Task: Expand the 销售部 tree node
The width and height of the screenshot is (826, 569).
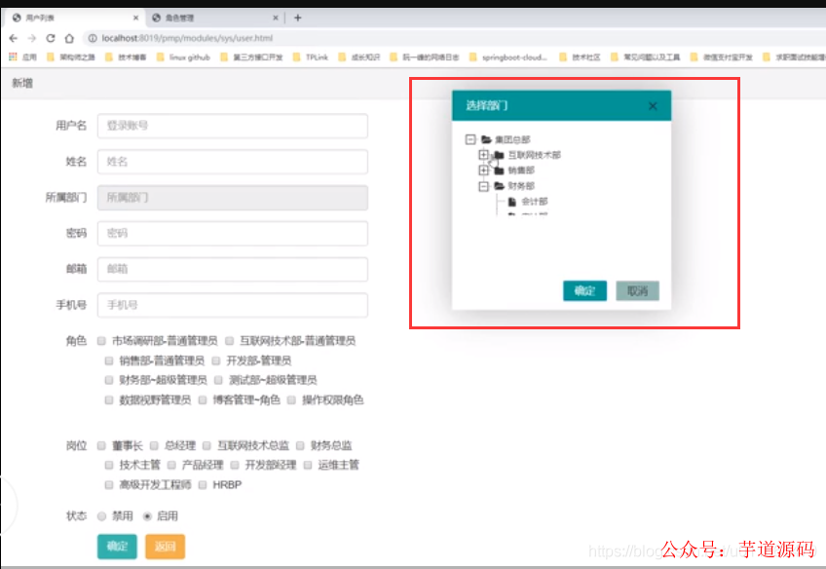Action: tap(483, 169)
